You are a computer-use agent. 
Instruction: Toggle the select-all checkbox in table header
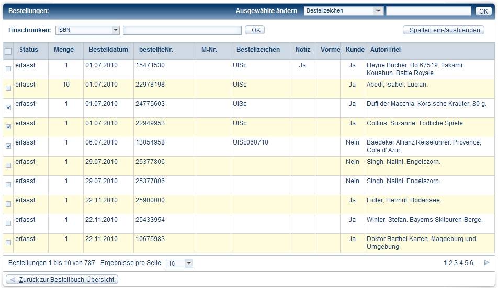[8, 51]
